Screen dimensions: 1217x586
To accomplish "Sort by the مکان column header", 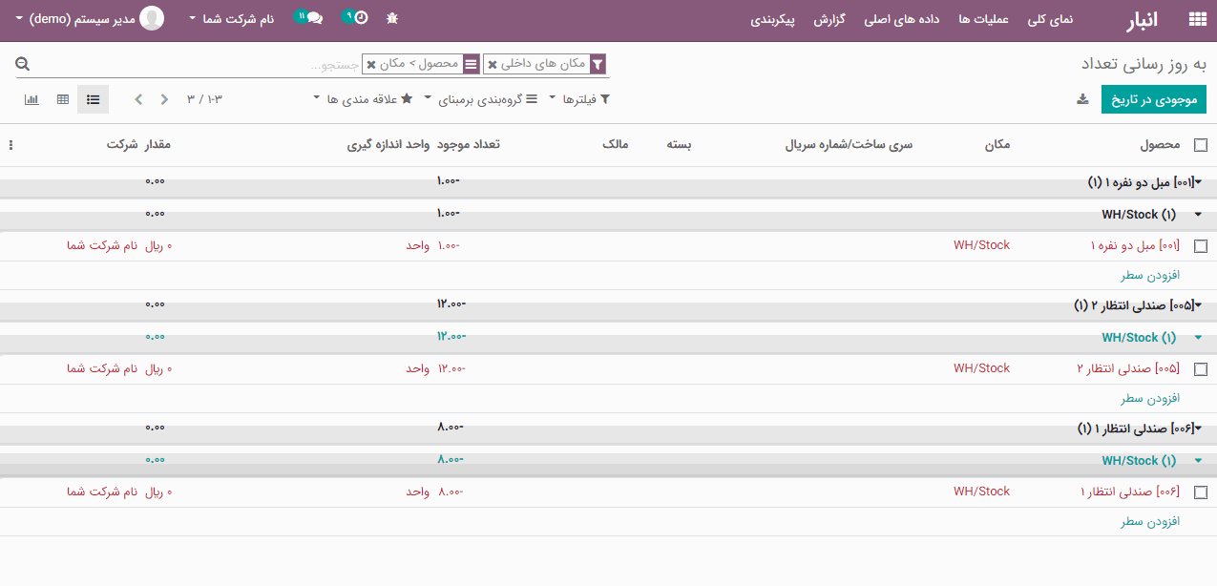I will click(997, 145).
